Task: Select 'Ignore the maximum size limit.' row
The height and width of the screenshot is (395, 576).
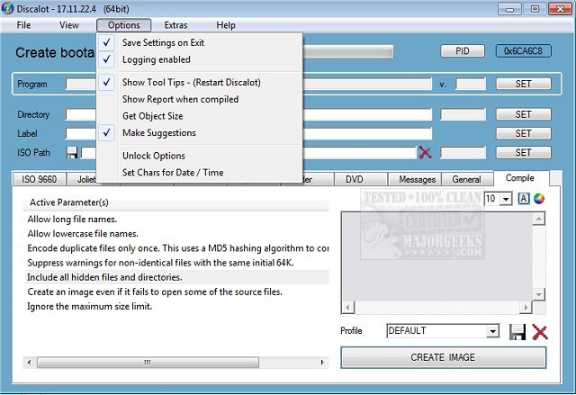Action: coord(176,307)
